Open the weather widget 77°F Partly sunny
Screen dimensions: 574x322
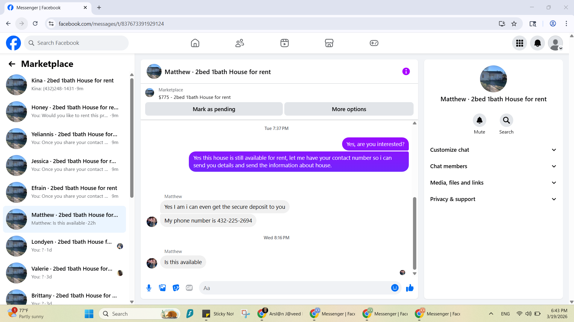click(26, 314)
